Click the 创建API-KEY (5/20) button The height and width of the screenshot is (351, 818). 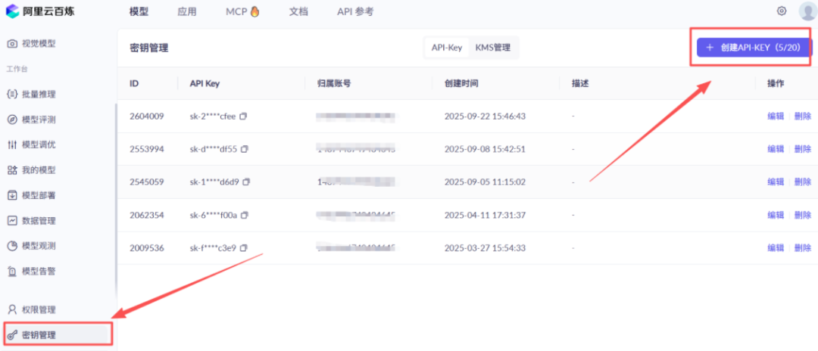754,48
